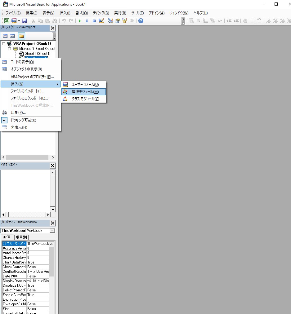Toggle the ドッキング可能 checkmark option
291x314 pixels.
(23, 120)
